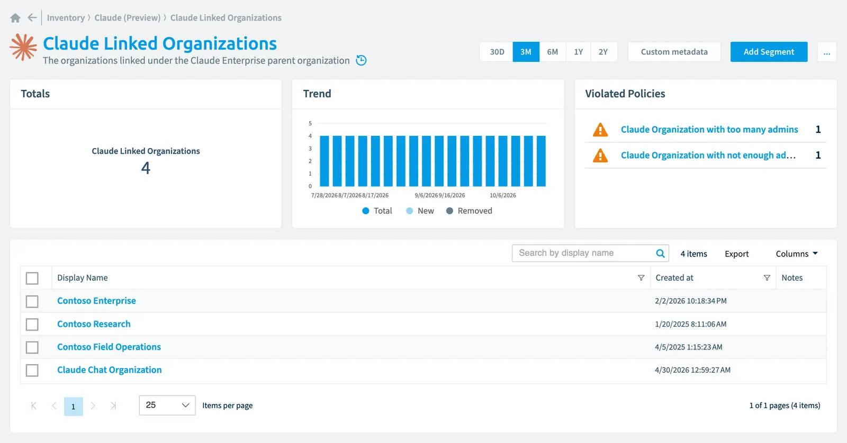847x443 pixels.
Task: Check the Contoso Enterprise row checkbox
Action: click(x=32, y=301)
